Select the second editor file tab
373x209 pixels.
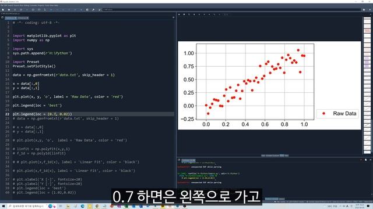pos(23,18)
